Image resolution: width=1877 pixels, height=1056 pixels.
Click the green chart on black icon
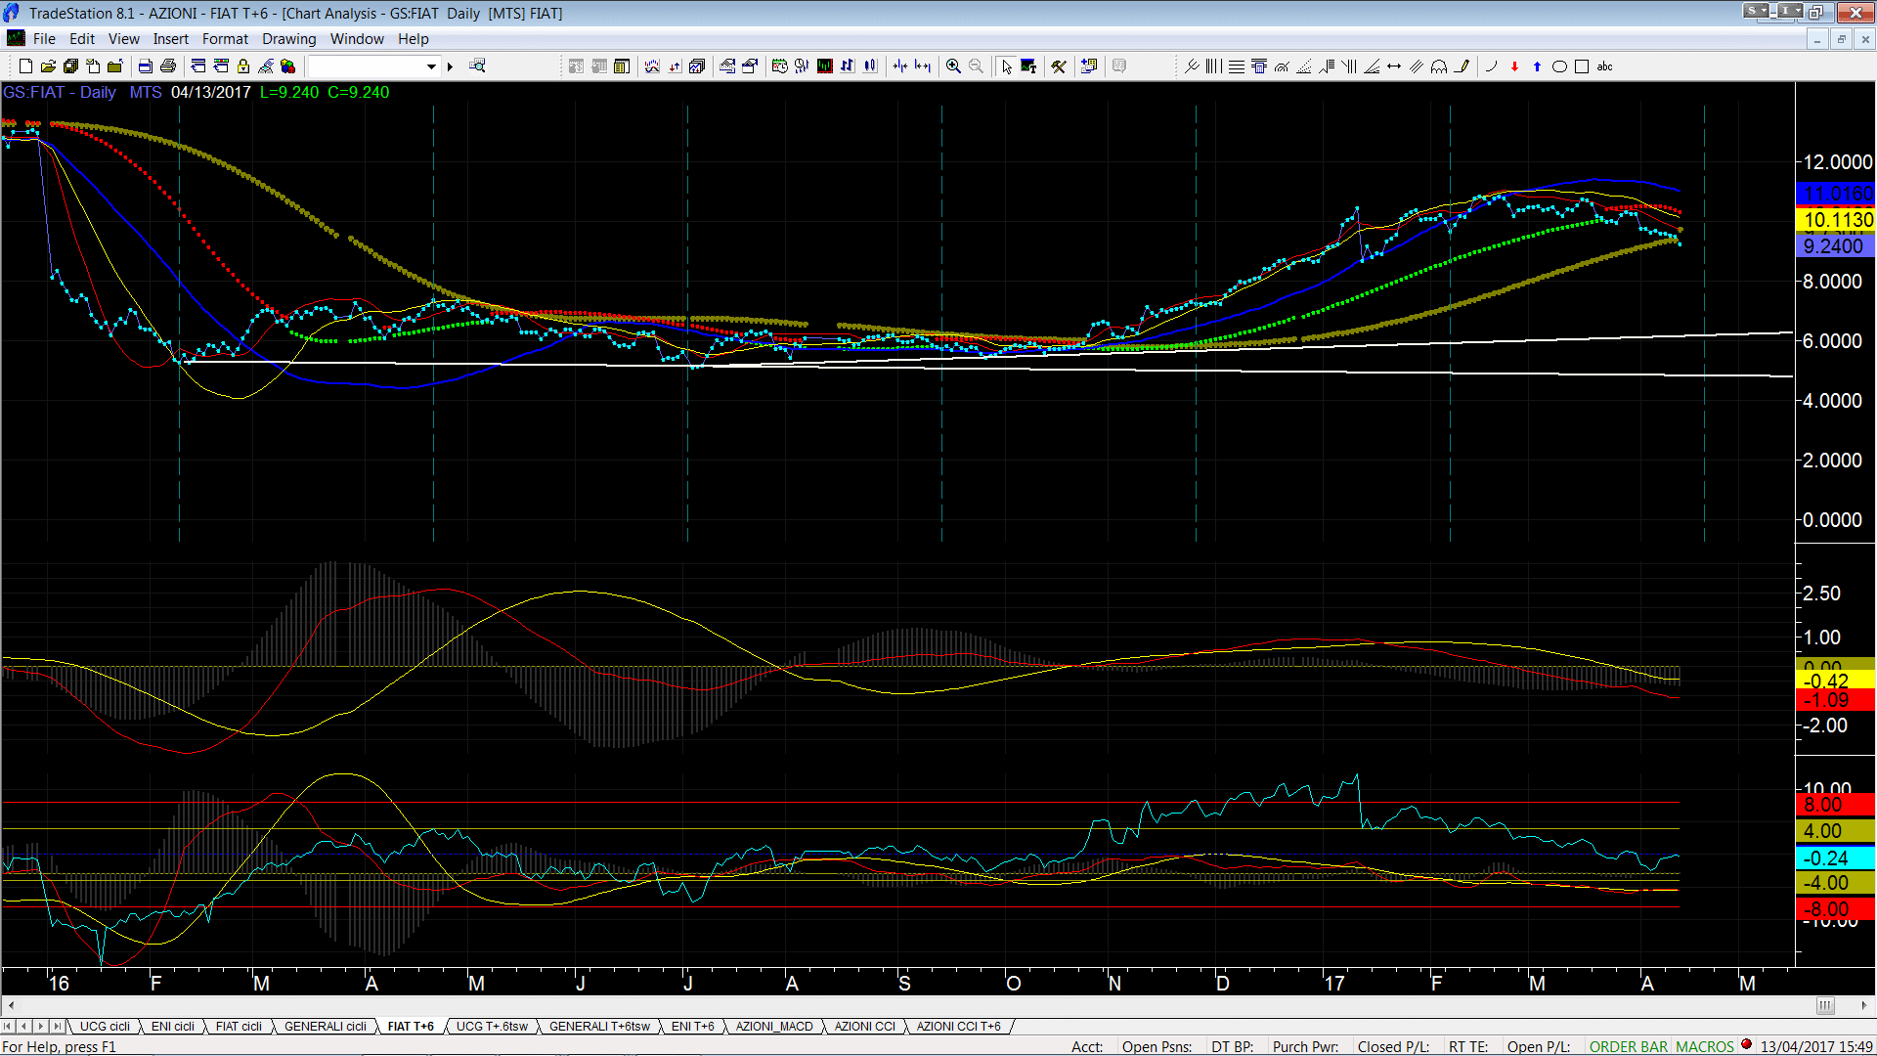pos(825,66)
